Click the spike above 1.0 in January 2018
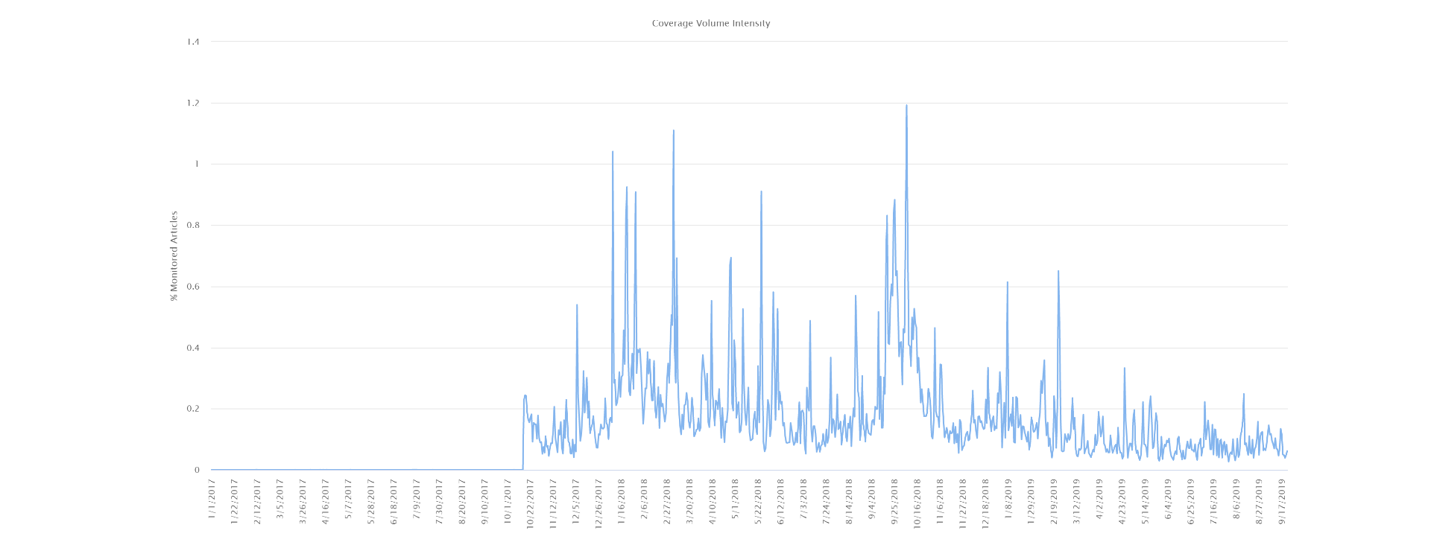Viewport: 1431px width, 551px height. coord(613,152)
